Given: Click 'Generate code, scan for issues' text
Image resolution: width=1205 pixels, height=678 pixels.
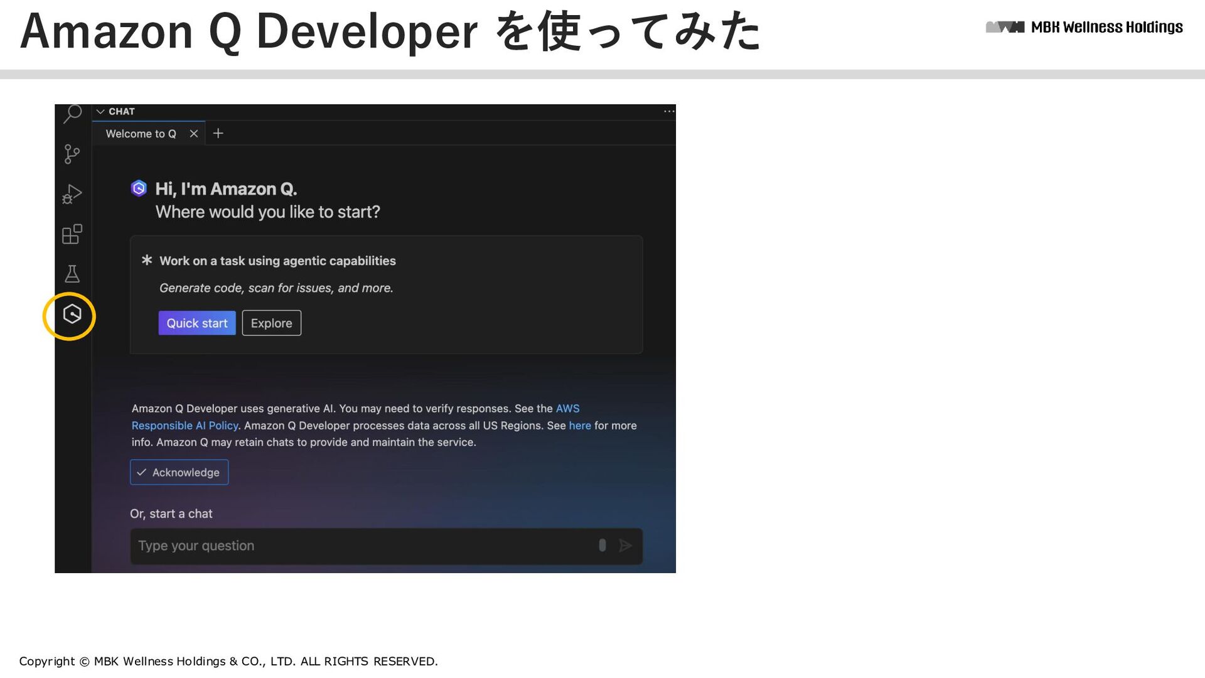Looking at the screenshot, I should [276, 288].
